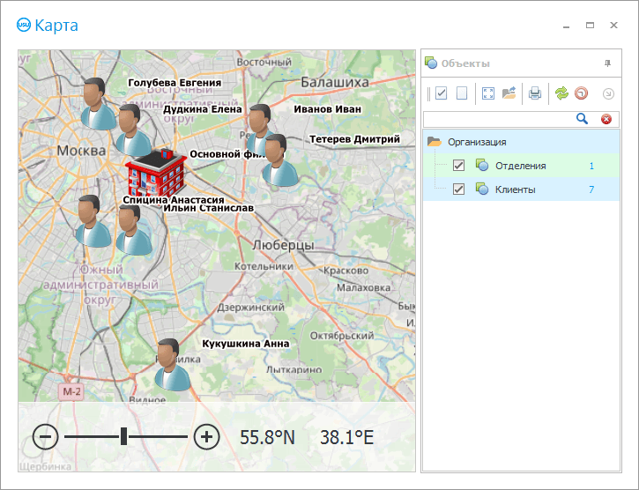This screenshot has width=639, height=490.
Task: Refresh objects using green arrows icon
Action: pyautogui.click(x=561, y=93)
